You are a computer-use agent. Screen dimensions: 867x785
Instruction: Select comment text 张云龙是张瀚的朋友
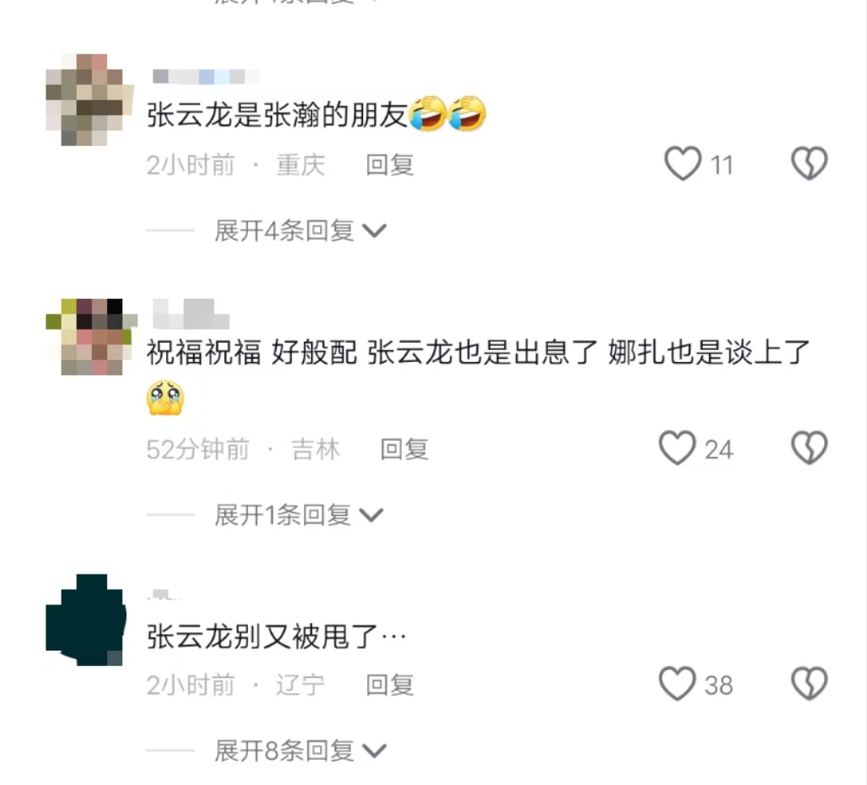pos(277,114)
